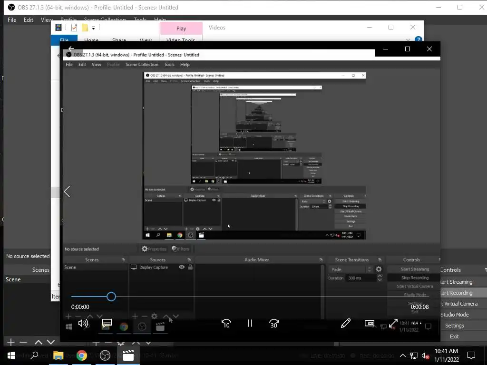Go to previous video with left chevron
Screen dimensions: 487x365
click(67, 192)
